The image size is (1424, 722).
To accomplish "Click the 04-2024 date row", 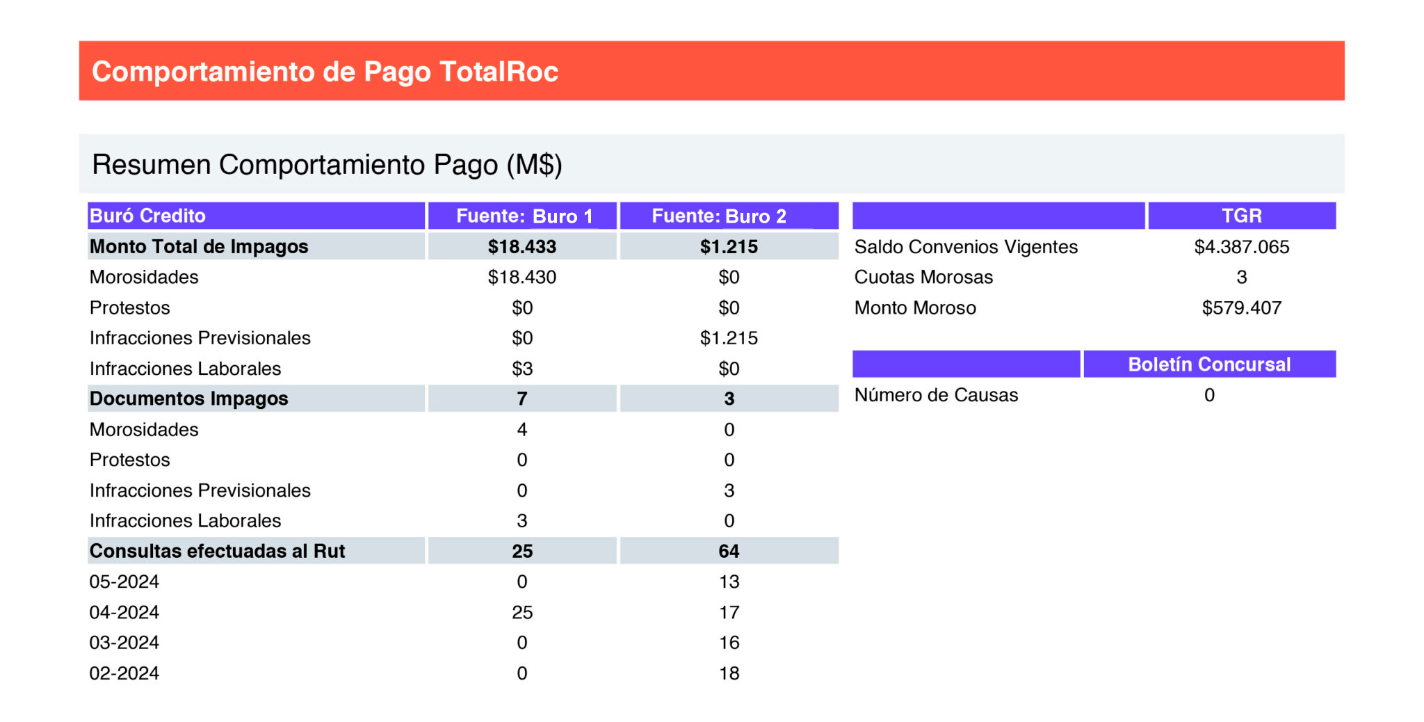I will 463,612.
